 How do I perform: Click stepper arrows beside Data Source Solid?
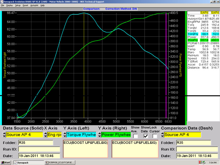[x=4, y=135]
